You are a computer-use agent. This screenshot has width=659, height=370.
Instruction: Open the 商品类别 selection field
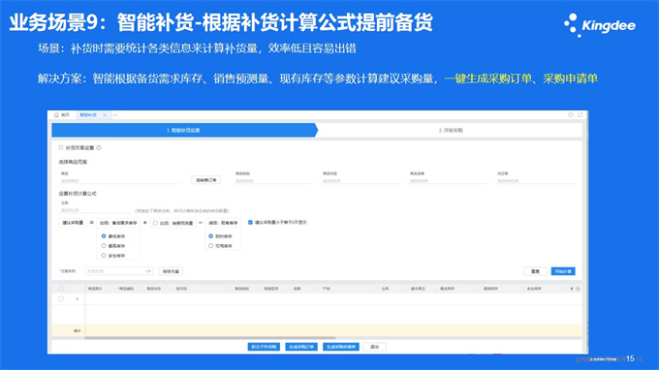pos(274,181)
